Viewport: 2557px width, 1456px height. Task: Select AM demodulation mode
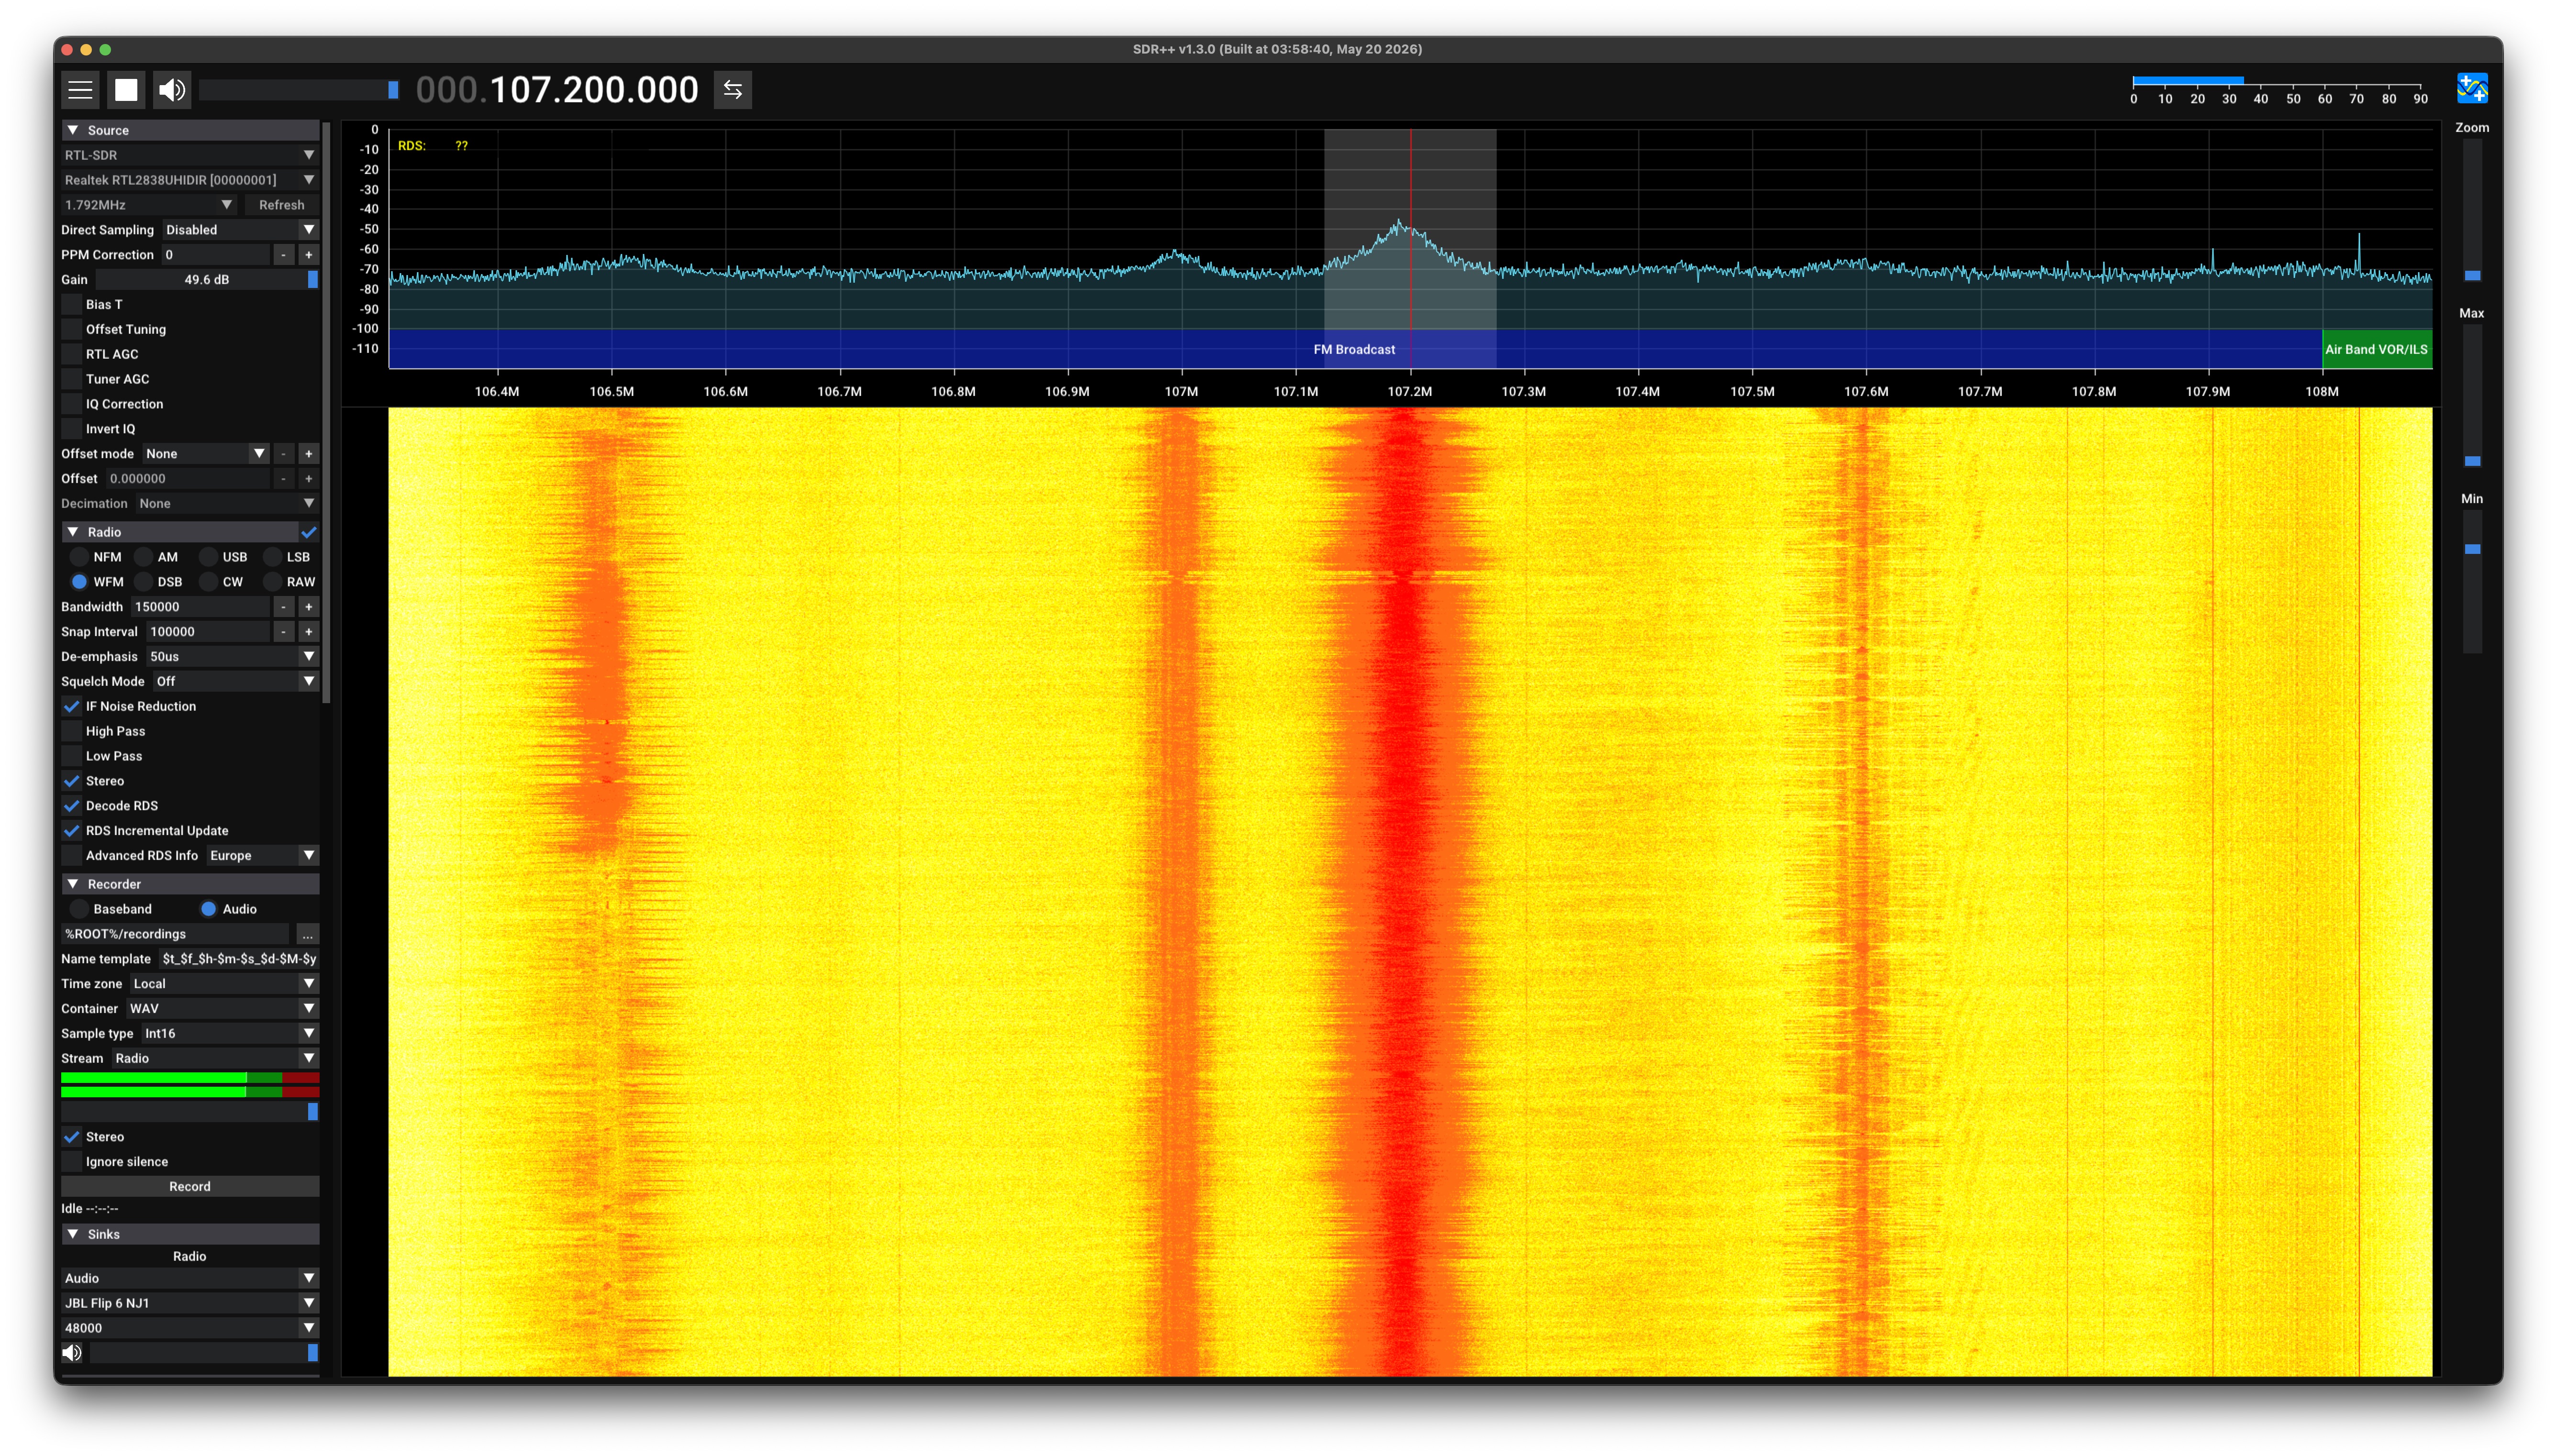[144, 557]
